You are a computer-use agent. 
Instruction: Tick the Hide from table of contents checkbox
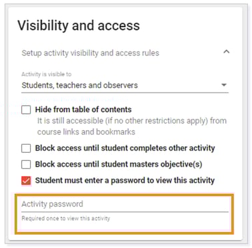[26, 110]
